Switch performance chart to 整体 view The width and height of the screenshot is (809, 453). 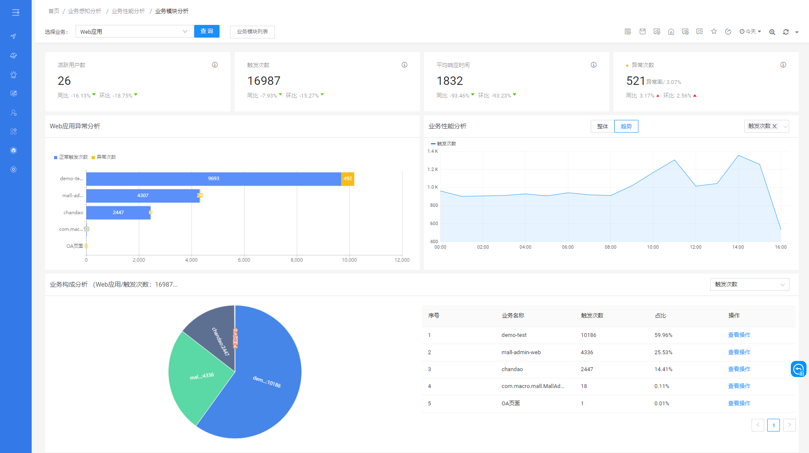click(602, 126)
